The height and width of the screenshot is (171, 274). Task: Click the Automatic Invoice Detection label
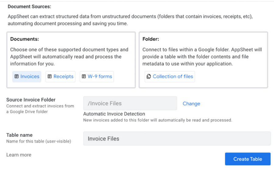click(114, 114)
